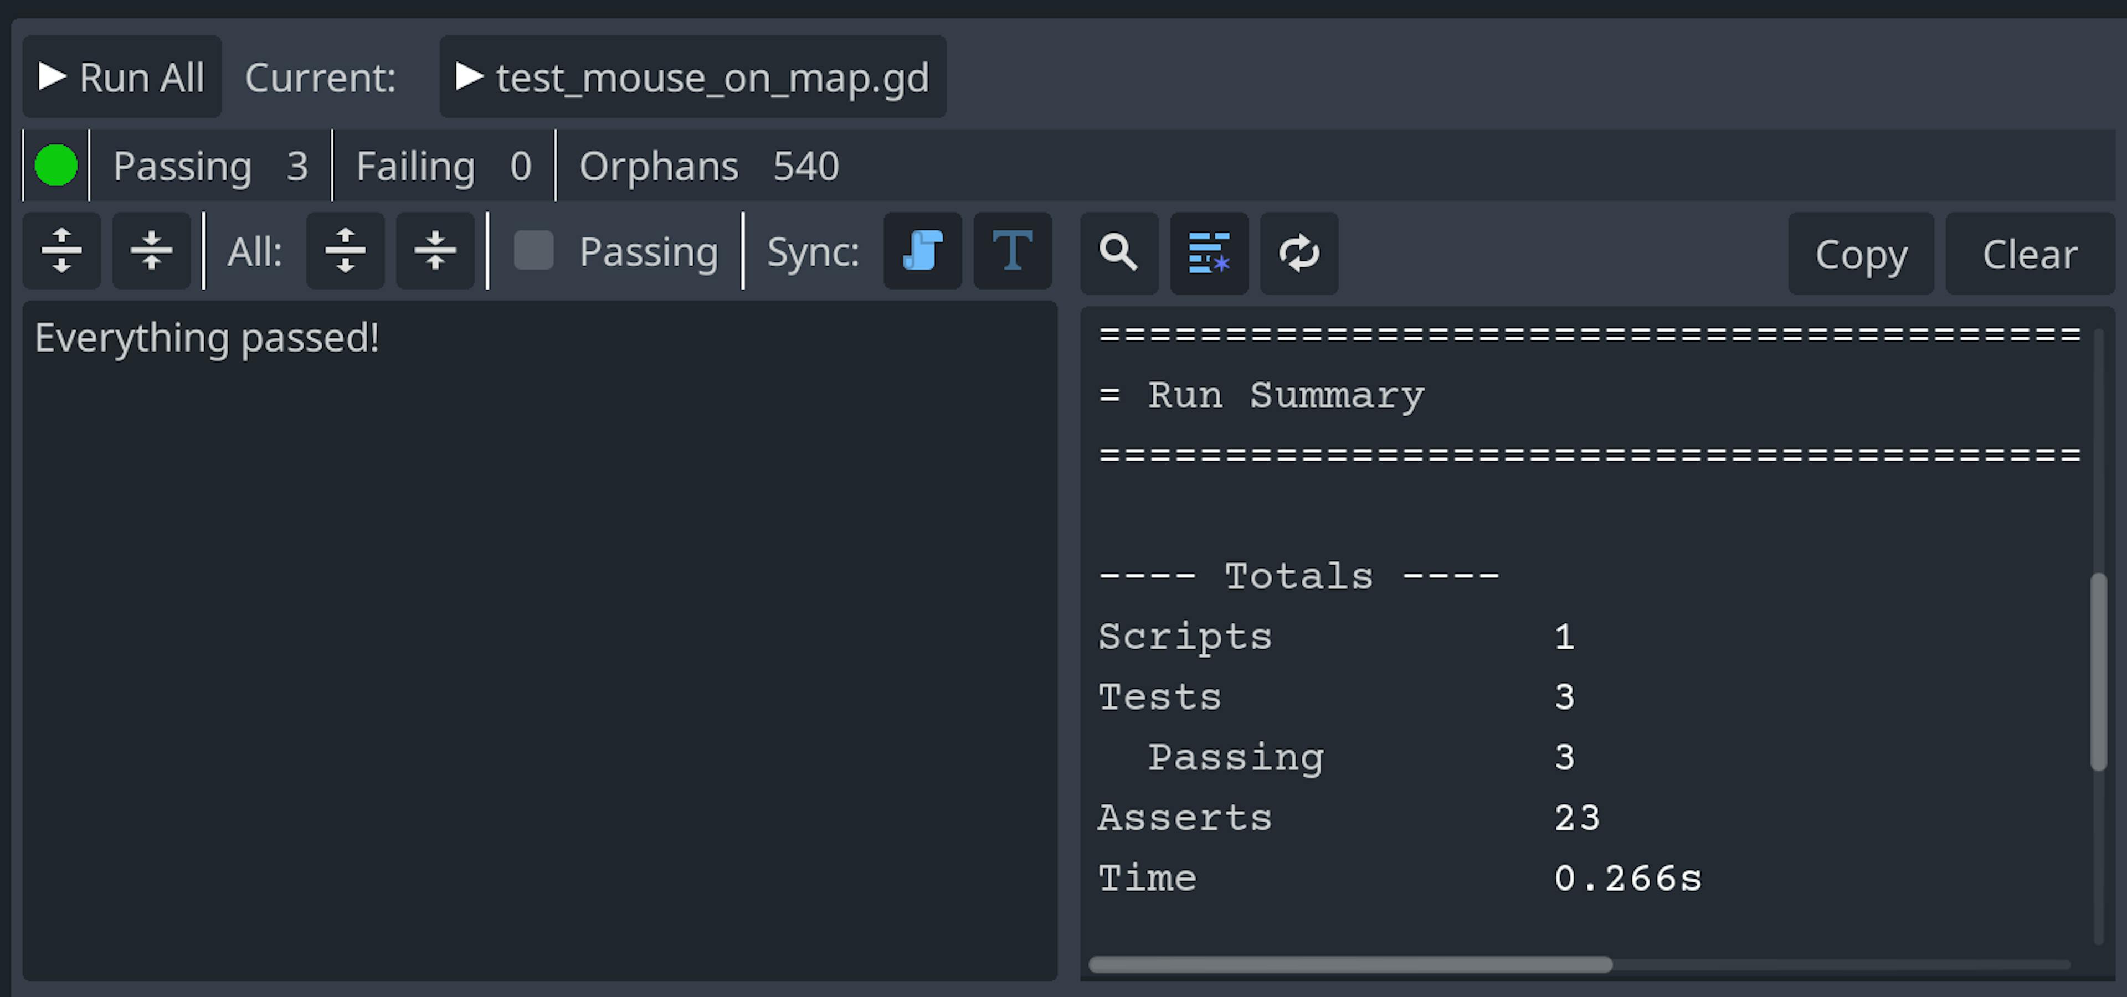This screenshot has width=2127, height=997.
Task: Toggle the Passing checkbox
Action: coord(533,251)
